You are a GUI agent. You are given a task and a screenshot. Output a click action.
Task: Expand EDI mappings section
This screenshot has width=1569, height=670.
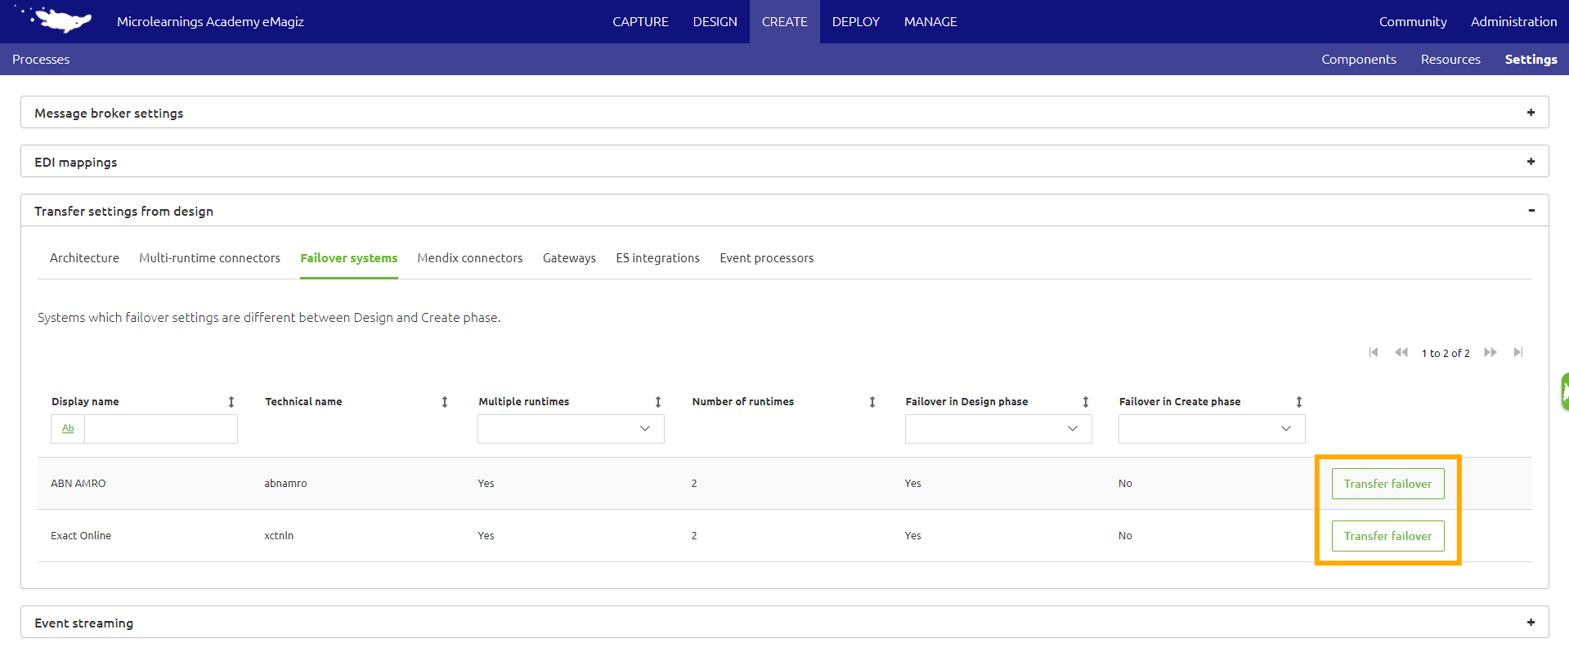click(1531, 162)
